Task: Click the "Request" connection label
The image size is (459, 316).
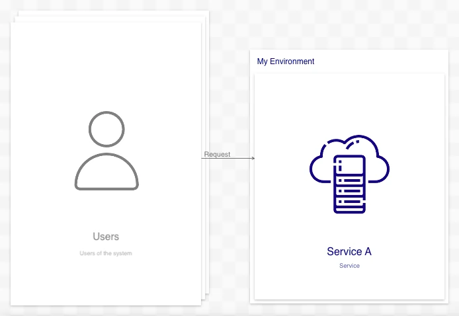Action: pyautogui.click(x=217, y=154)
